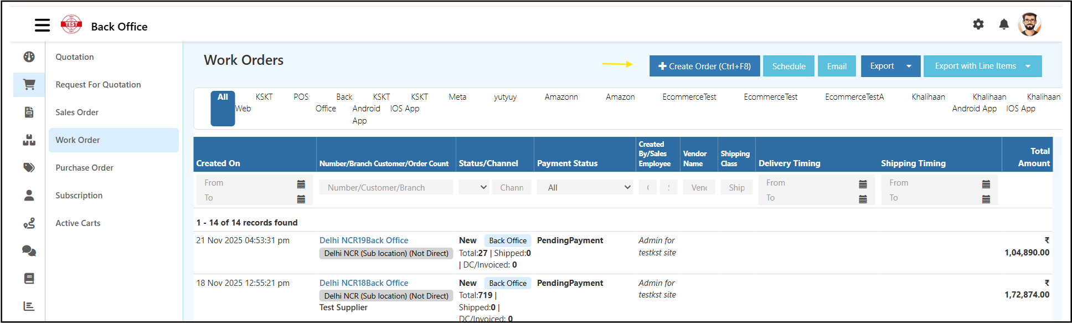Open the hamburger navigation menu

(x=42, y=25)
